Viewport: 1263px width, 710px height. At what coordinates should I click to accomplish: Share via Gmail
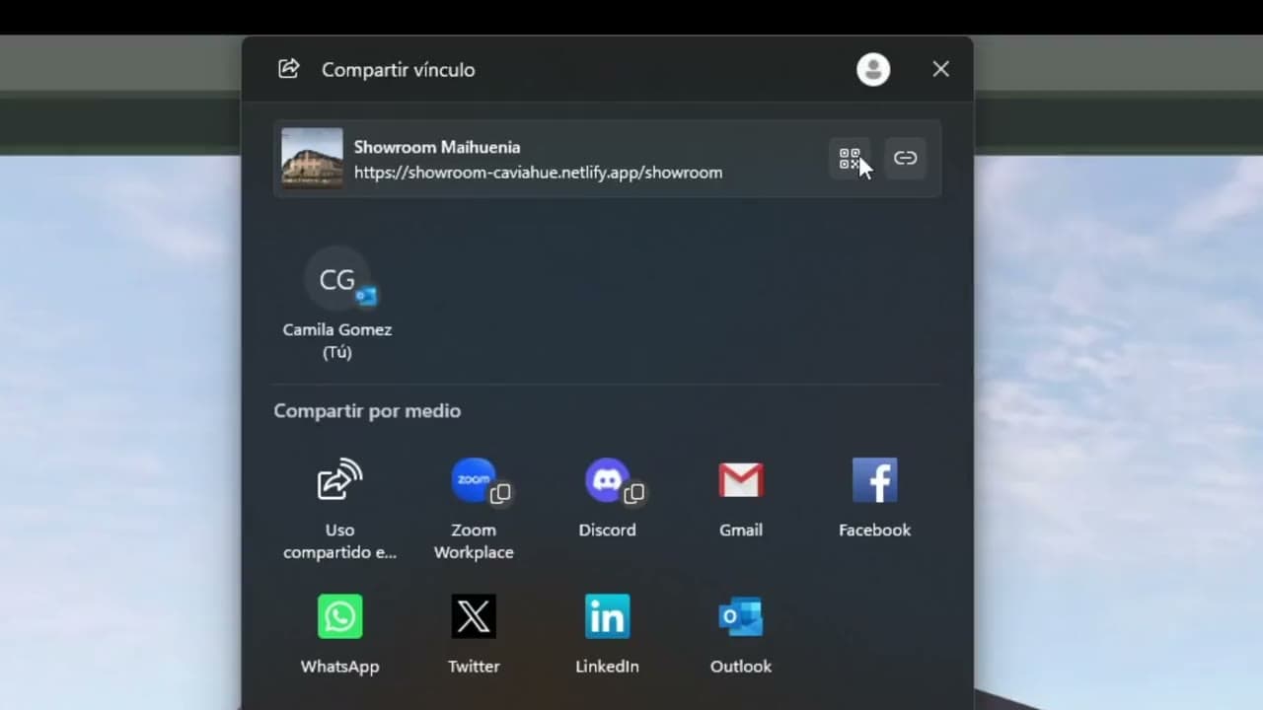(x=741, y=498)
